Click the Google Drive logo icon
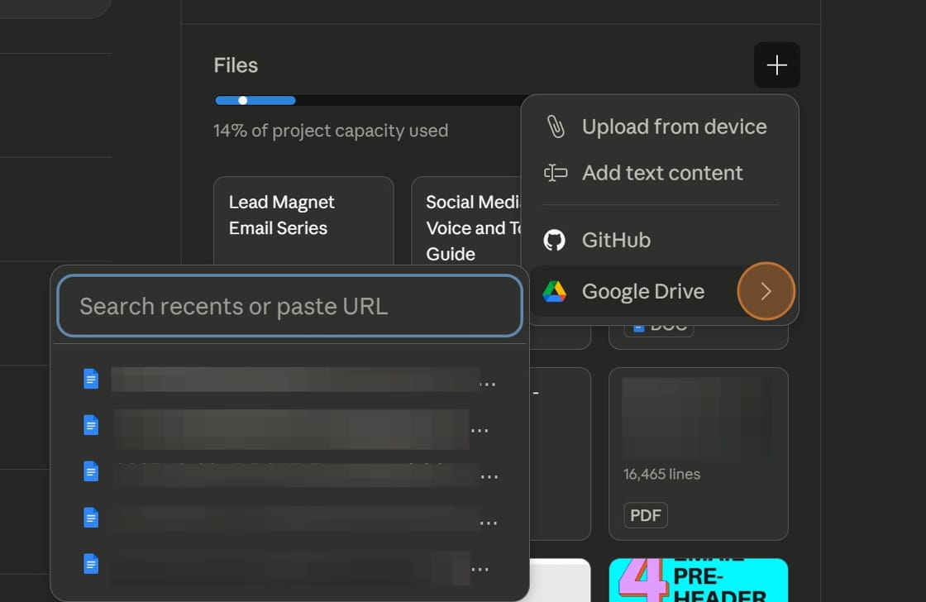This screenshot has height=602, width=926. [x=554, y=291]
